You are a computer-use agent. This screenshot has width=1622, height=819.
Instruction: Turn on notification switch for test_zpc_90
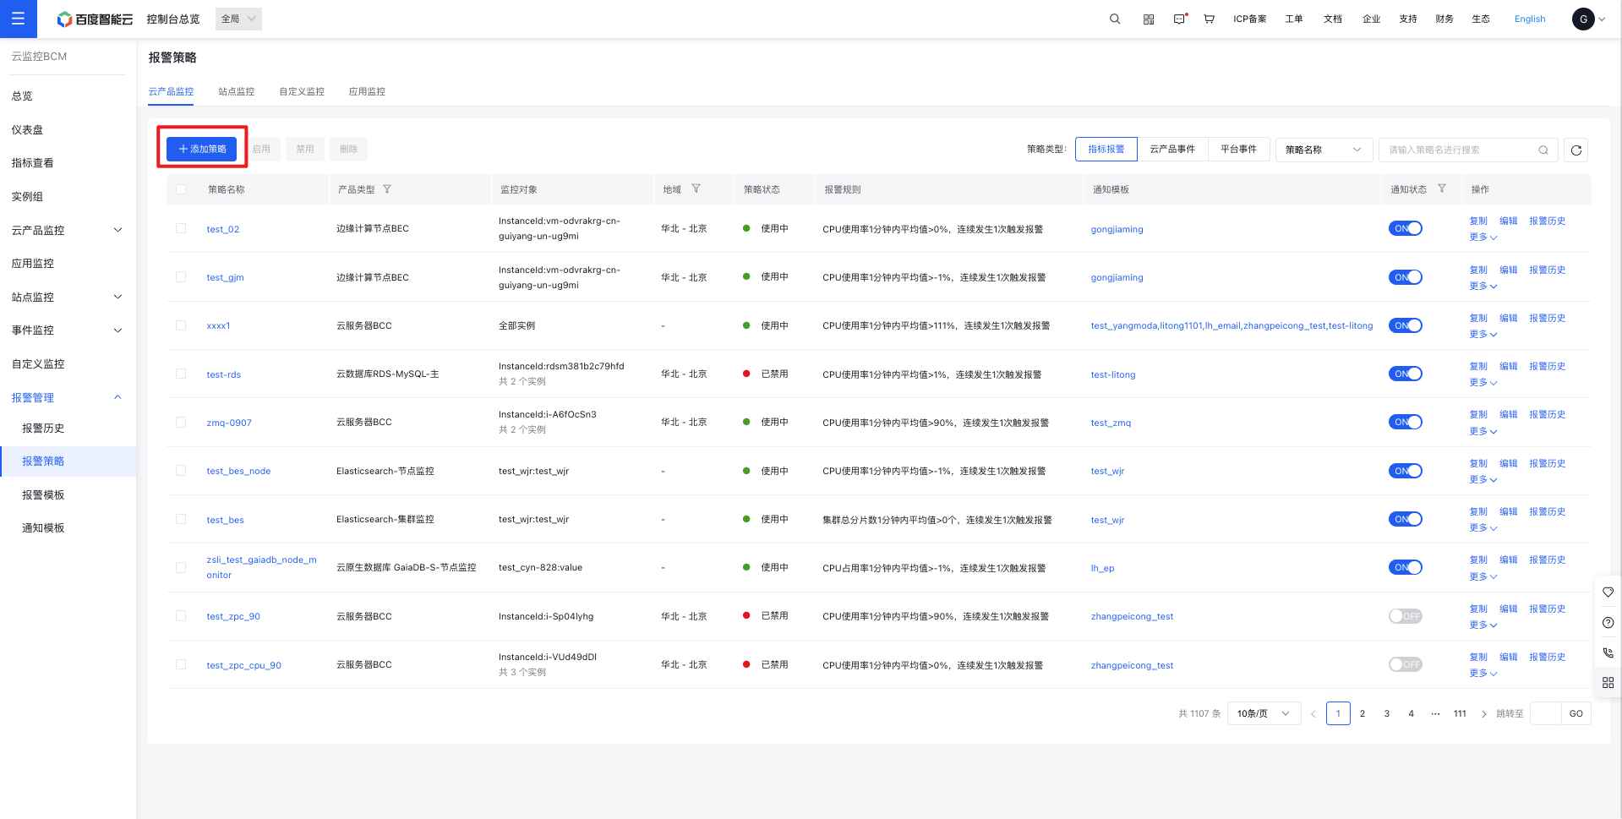pyautogui.click(x=1406, y=616)
